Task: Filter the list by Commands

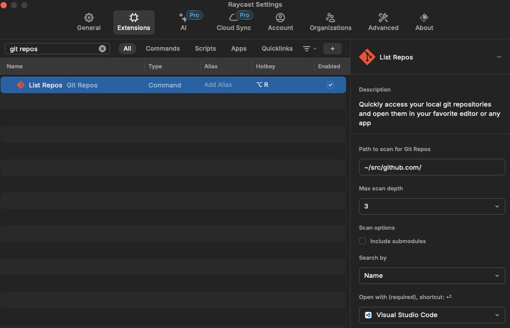Action: point(162,49)
